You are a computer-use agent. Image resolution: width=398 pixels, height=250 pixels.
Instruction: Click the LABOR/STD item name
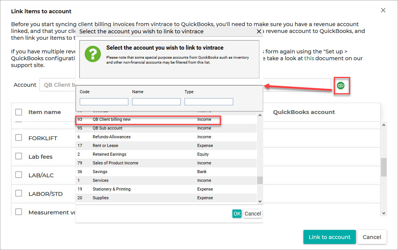(46, 194)
